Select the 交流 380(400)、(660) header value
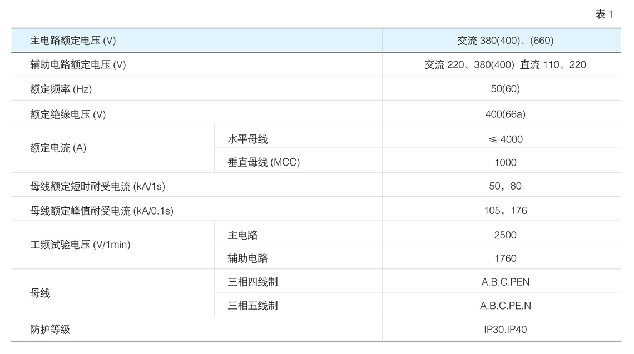This screenshot has width=634, height=354. point(505,41)
